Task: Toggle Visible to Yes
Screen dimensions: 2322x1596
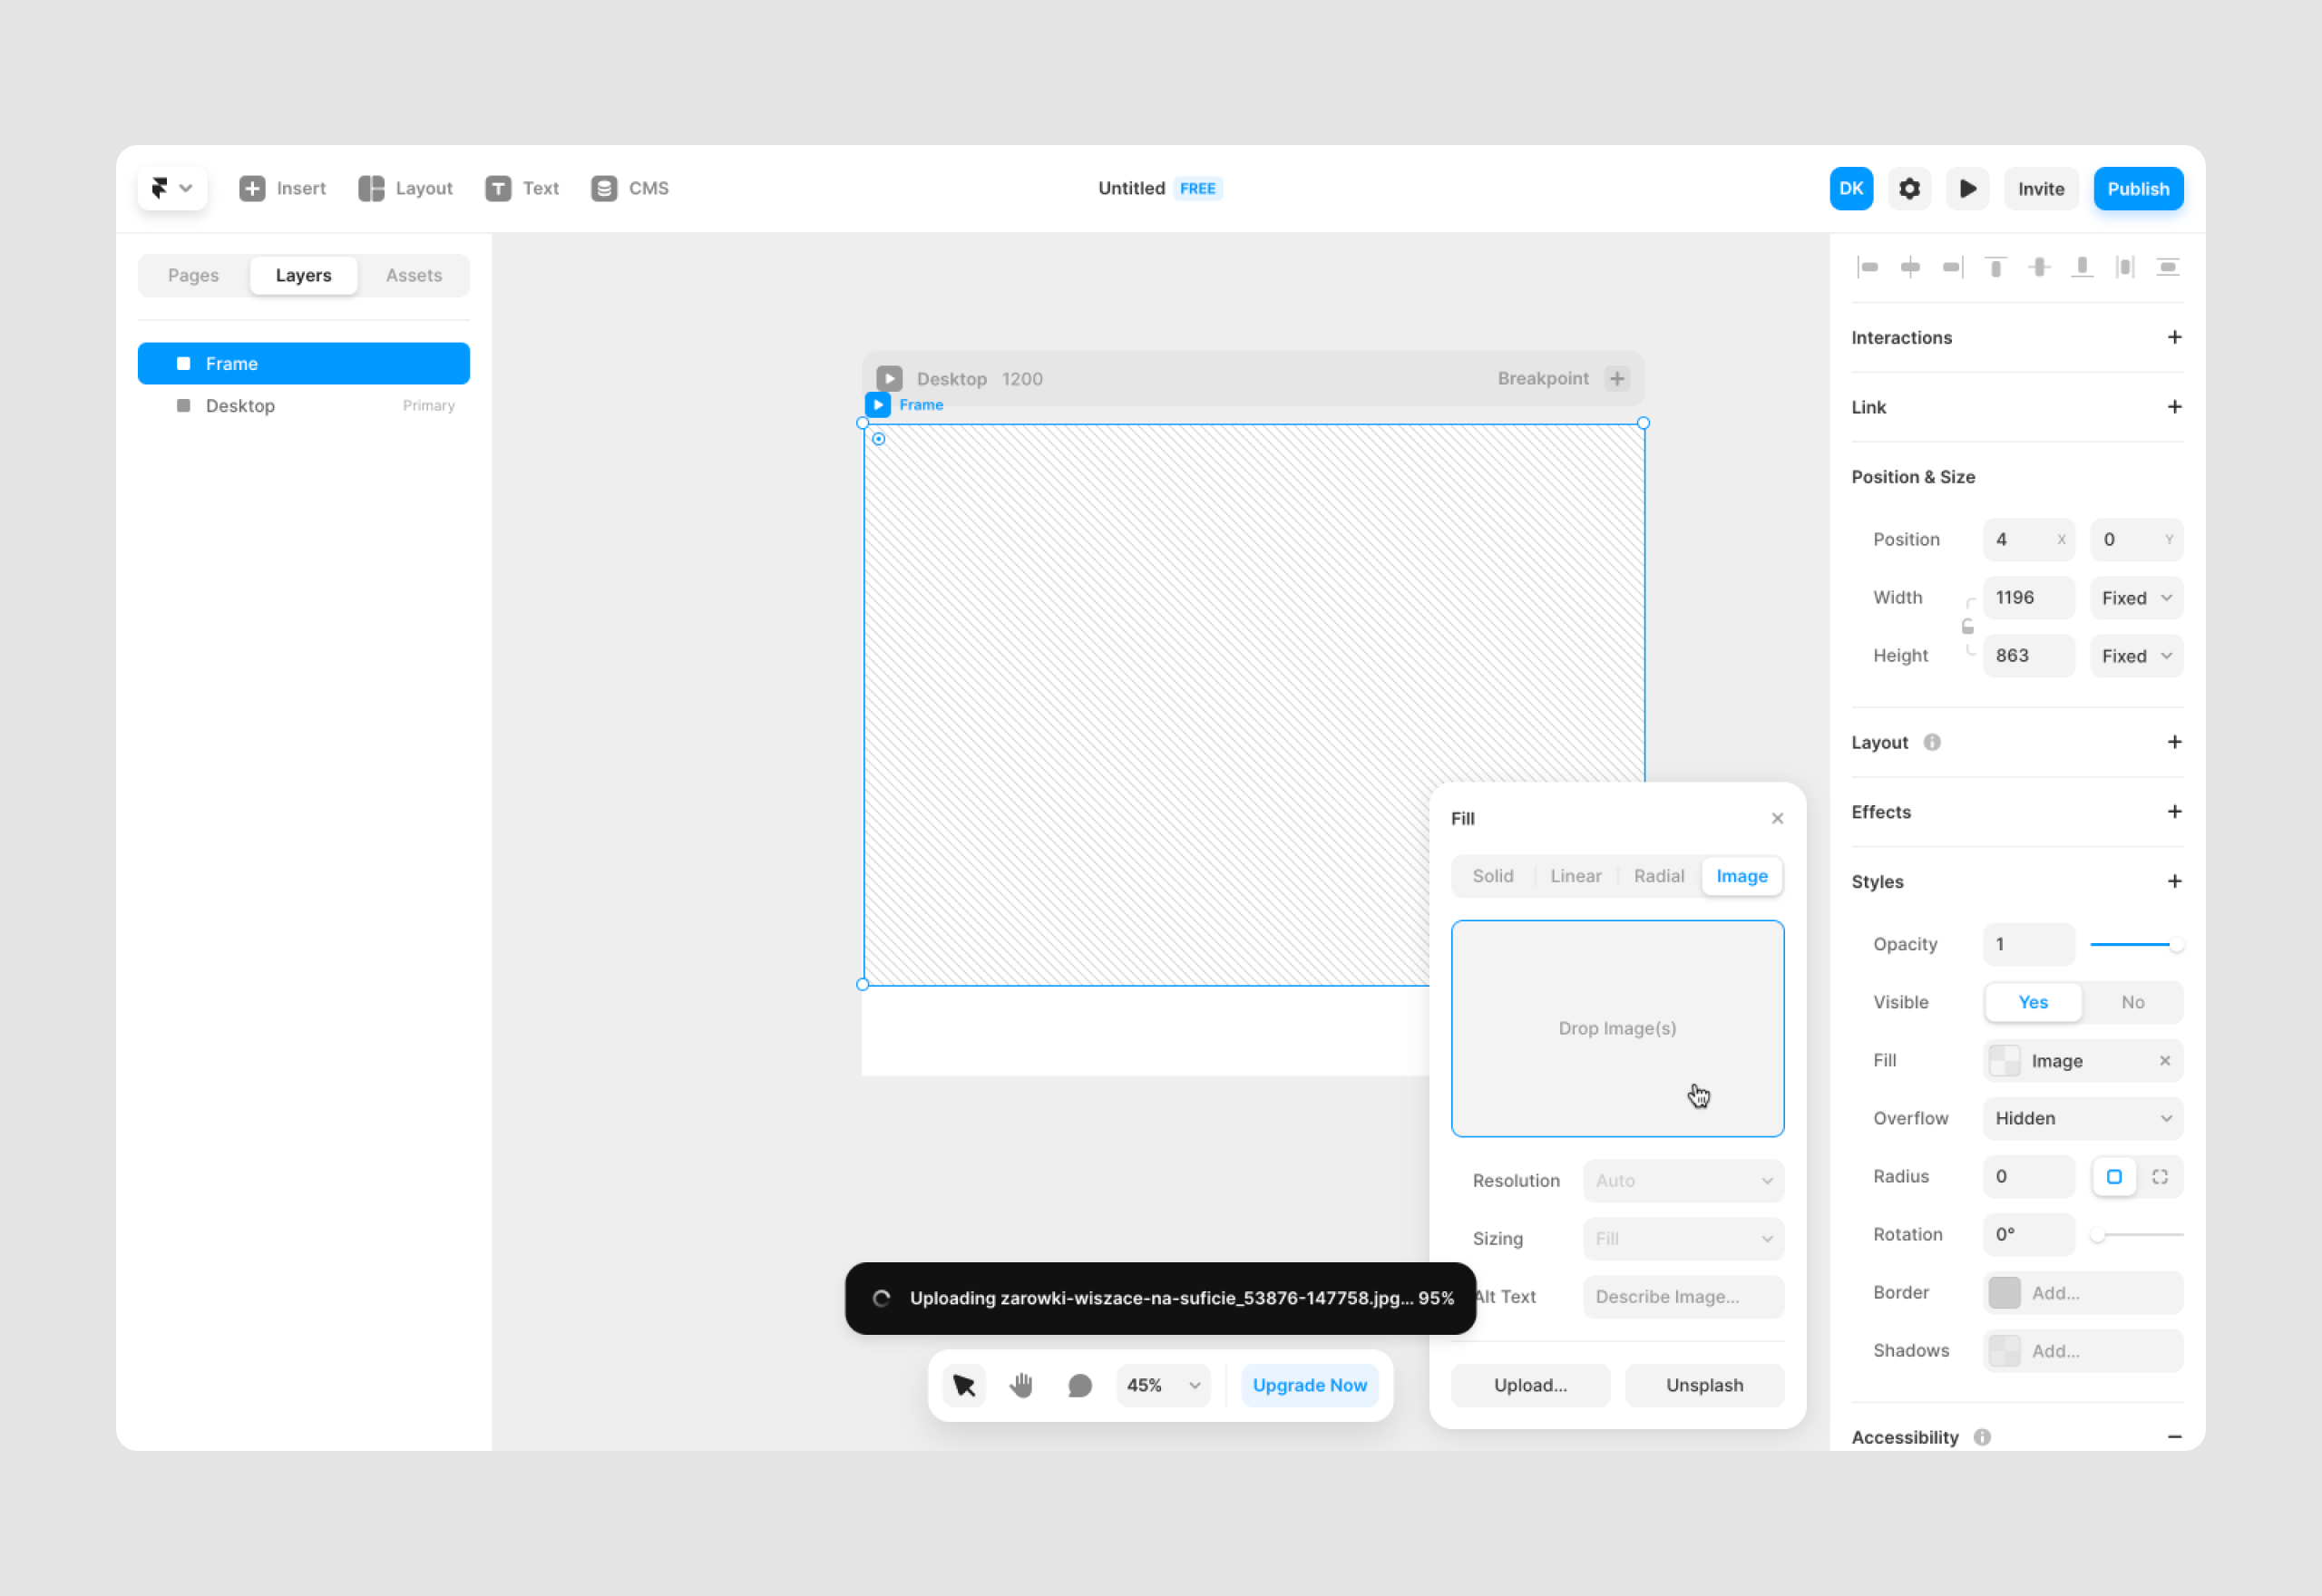Action: pos(2033,1004)
